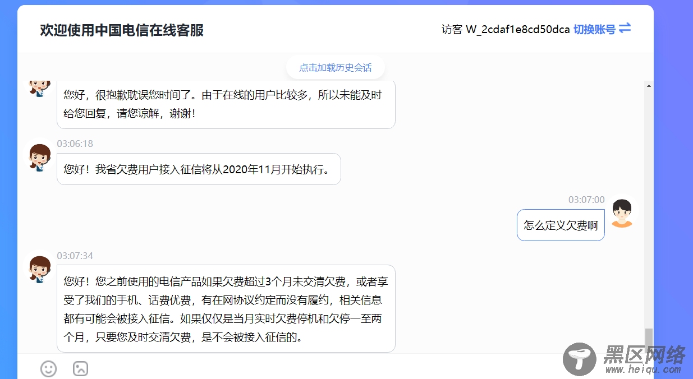Click visitor ID W_2cdaf1e8cd50dca
Screen dimensions: 693x379
click(518, 29)
